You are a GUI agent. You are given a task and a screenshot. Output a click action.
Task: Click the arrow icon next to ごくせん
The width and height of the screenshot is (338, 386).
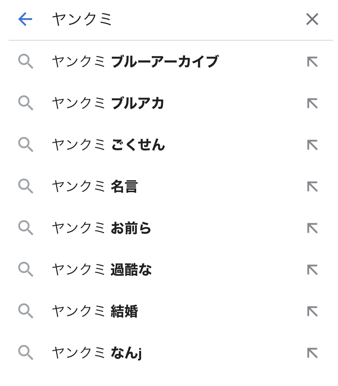coord(312,145)
